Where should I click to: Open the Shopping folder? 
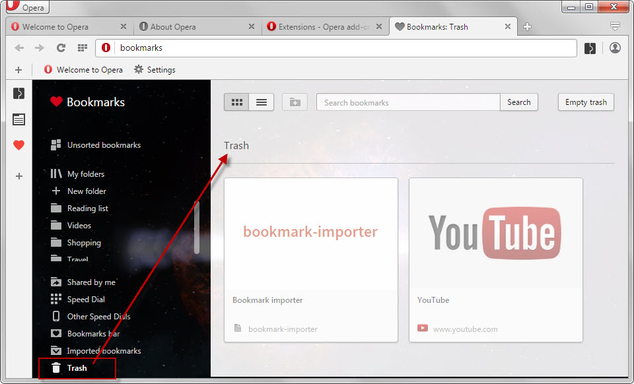(x=76, y=243)
